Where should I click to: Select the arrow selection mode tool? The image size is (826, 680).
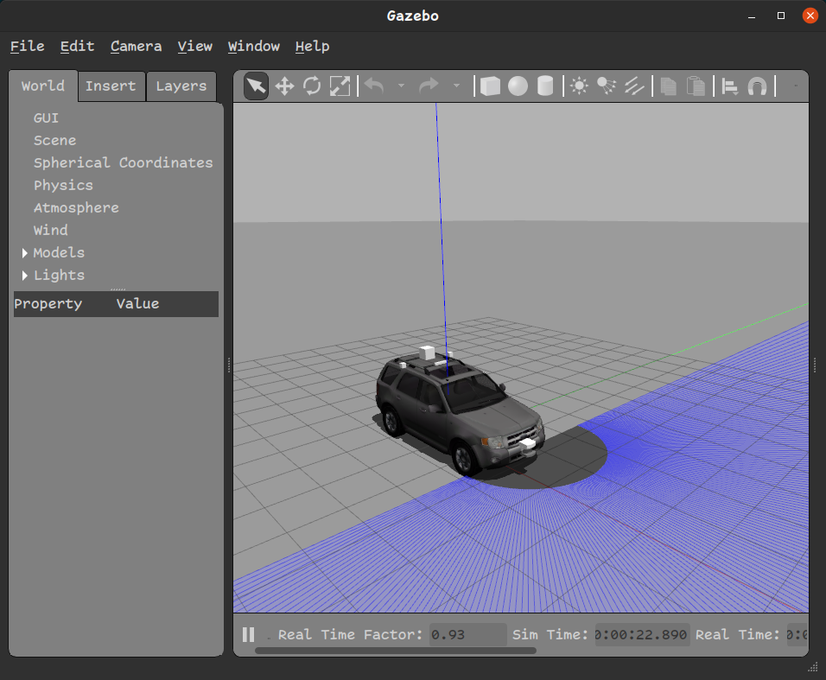click(x=256, y=86)
